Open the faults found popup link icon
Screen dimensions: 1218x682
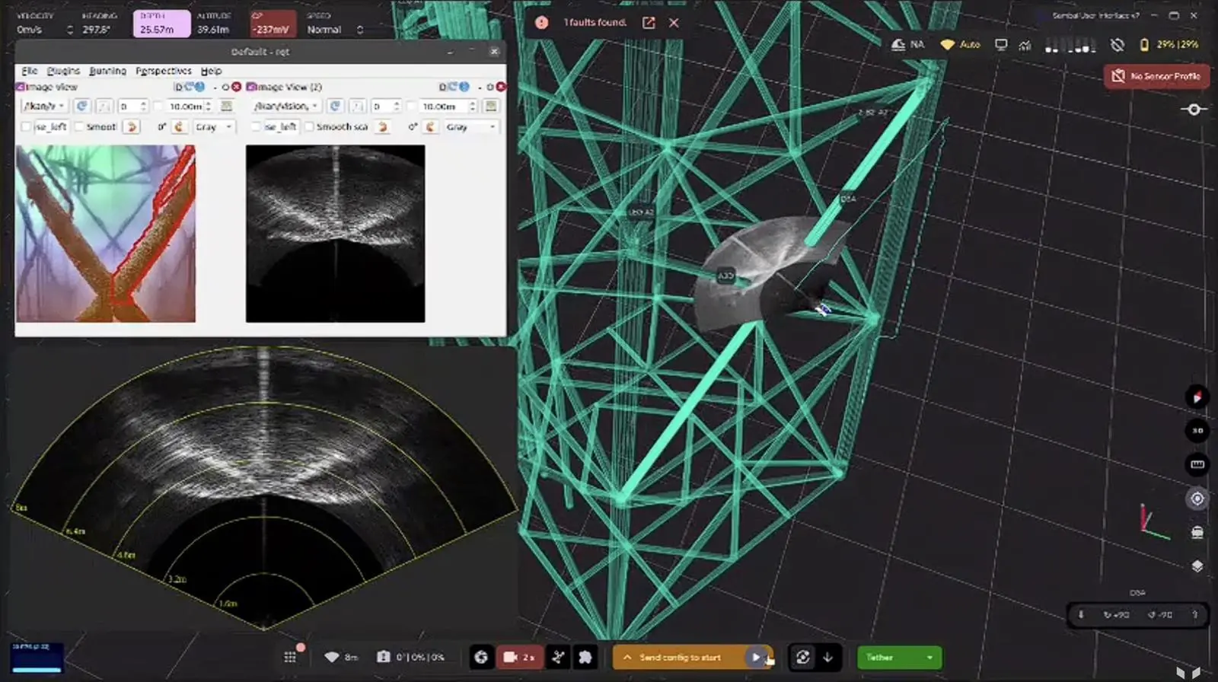tap(649, 23)
